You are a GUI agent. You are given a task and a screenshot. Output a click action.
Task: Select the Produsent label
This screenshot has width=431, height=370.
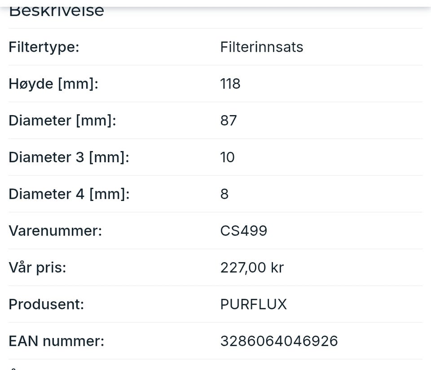(46, 304)
